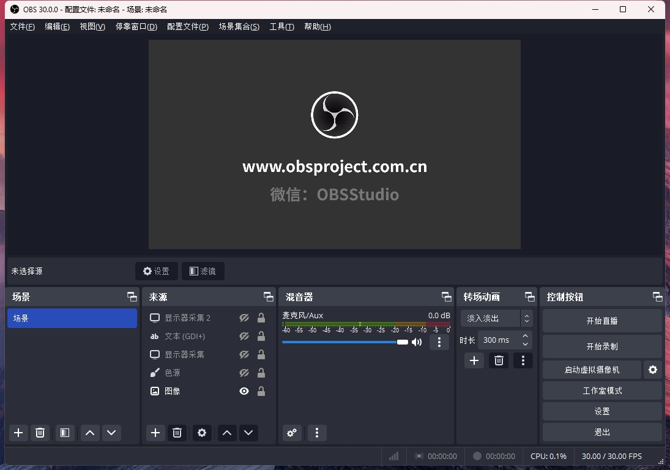This screenshot has height=470, width=670.
Task: Click the 麦克风/Aux audio level meter
Action: (x=366, y=324)
